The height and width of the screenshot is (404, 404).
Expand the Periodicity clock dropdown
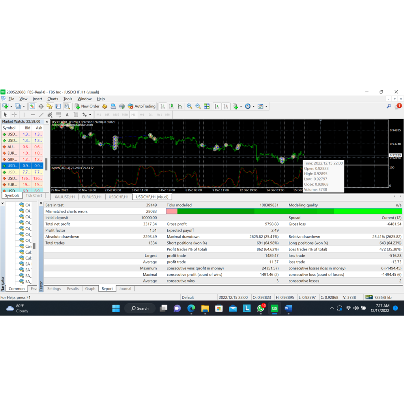tap(253, 106)
